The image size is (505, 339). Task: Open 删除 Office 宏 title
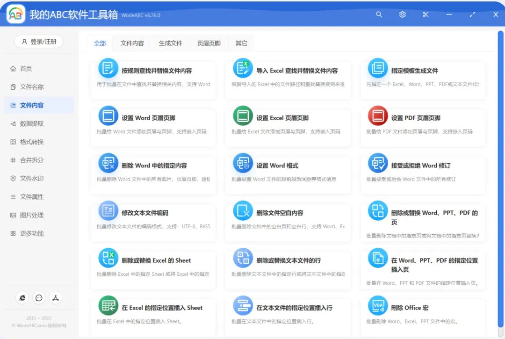click(410, 308)
